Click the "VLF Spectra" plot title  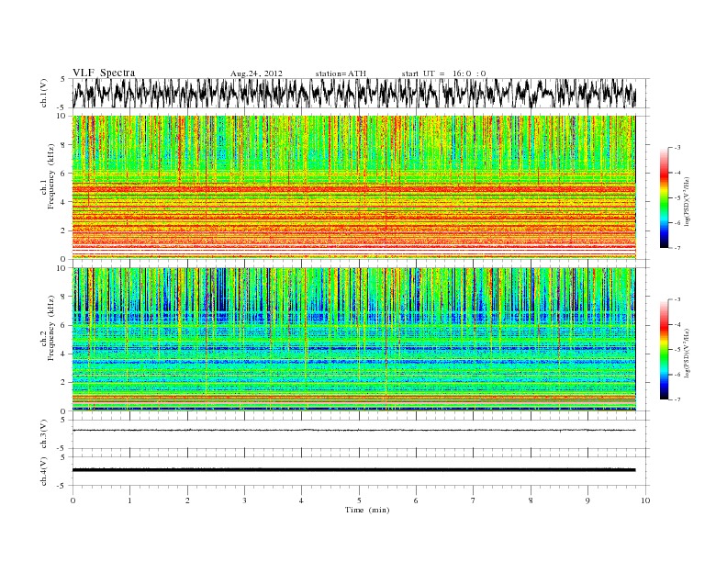(x=104, y=73)
